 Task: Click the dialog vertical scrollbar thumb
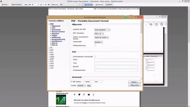pyautogui.click(x=141, y=27)
